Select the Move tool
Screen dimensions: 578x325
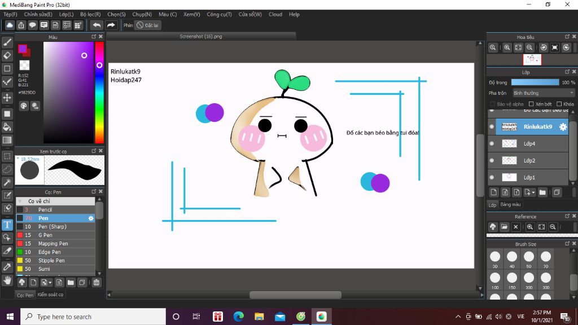click(7, 98)
